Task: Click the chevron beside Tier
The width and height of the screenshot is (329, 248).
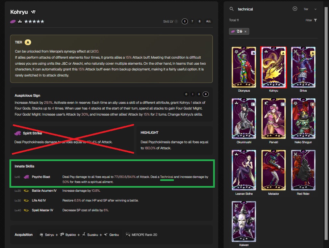Action: coord(315,9)
